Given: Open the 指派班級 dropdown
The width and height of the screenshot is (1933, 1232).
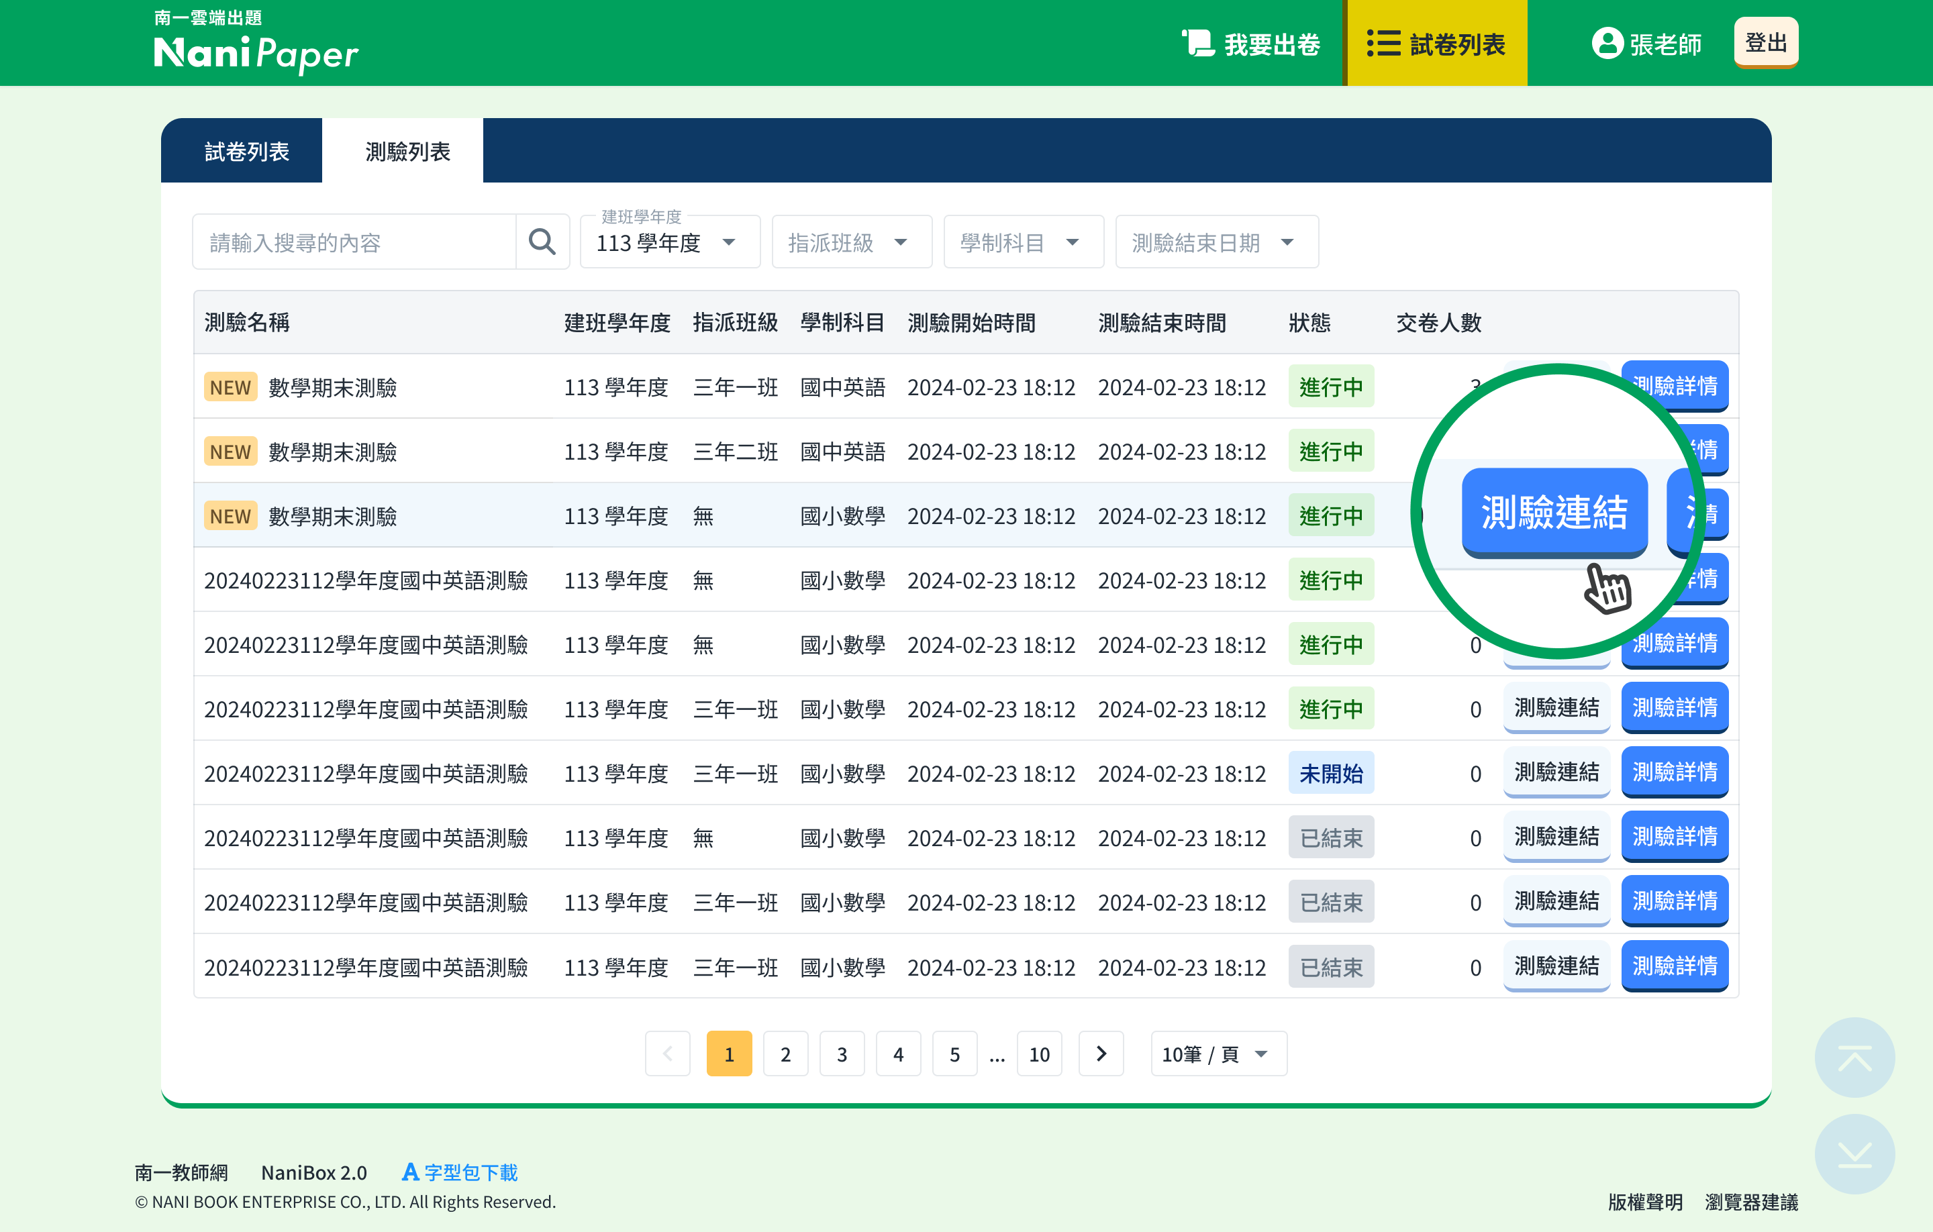Looking at the screenshot, I should coord(851,242).
